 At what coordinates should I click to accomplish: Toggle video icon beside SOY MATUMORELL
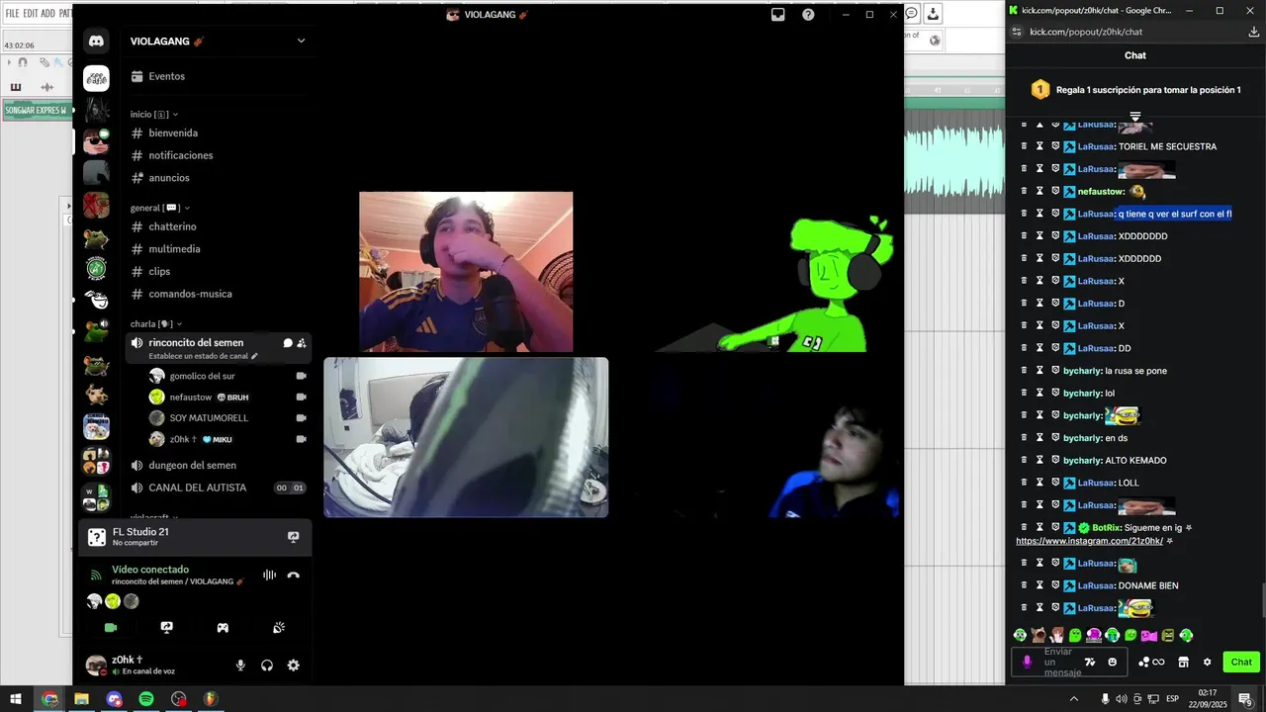coord(301,418)
